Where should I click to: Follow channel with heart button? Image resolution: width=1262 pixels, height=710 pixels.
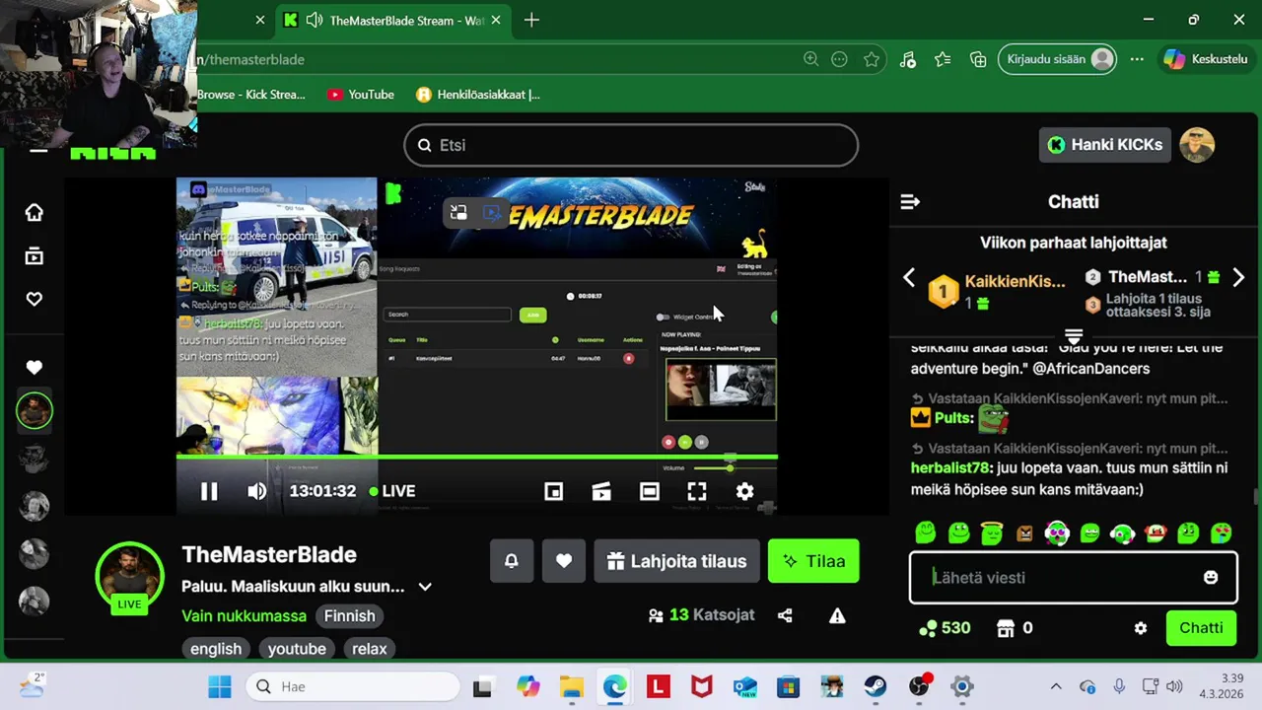[564, 561]
